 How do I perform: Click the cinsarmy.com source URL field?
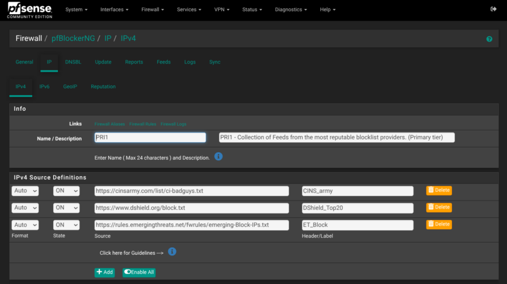pyautogui.click(x=192, y=191)
